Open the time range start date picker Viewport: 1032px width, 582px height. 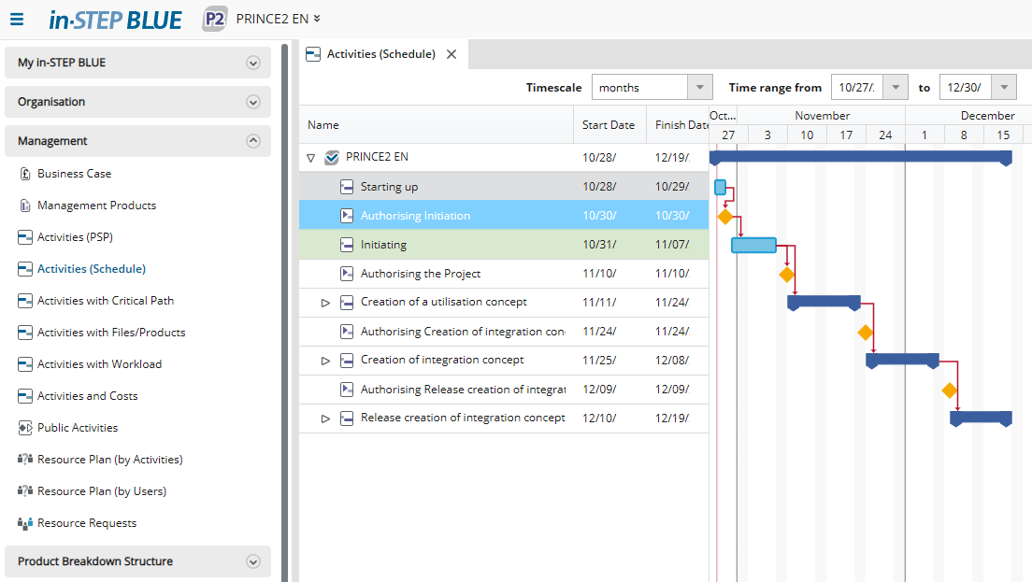(896, 88)
